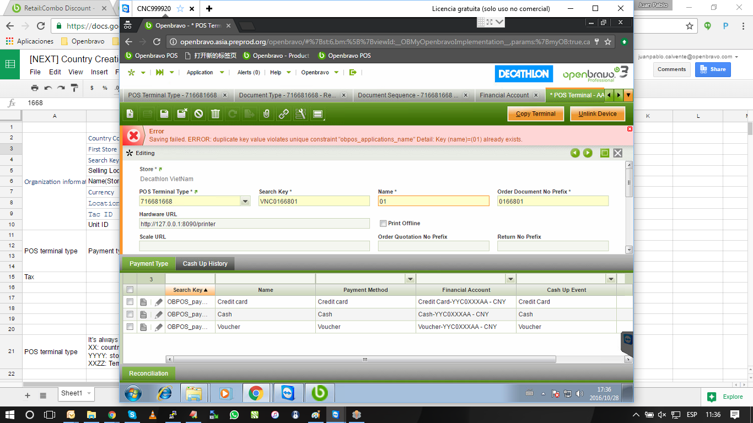Screen dimensions: 753x423
Task: Click the Save record toolbar icon
Action: [164, 114]
